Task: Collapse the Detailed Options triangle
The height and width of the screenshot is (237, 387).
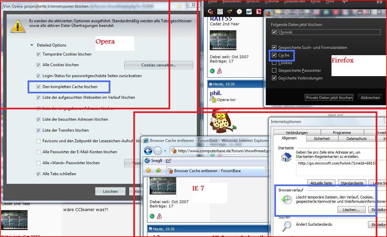Action: coord(32,45)
